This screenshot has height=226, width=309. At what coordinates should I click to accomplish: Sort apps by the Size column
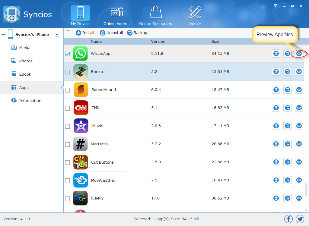(215, 41)
